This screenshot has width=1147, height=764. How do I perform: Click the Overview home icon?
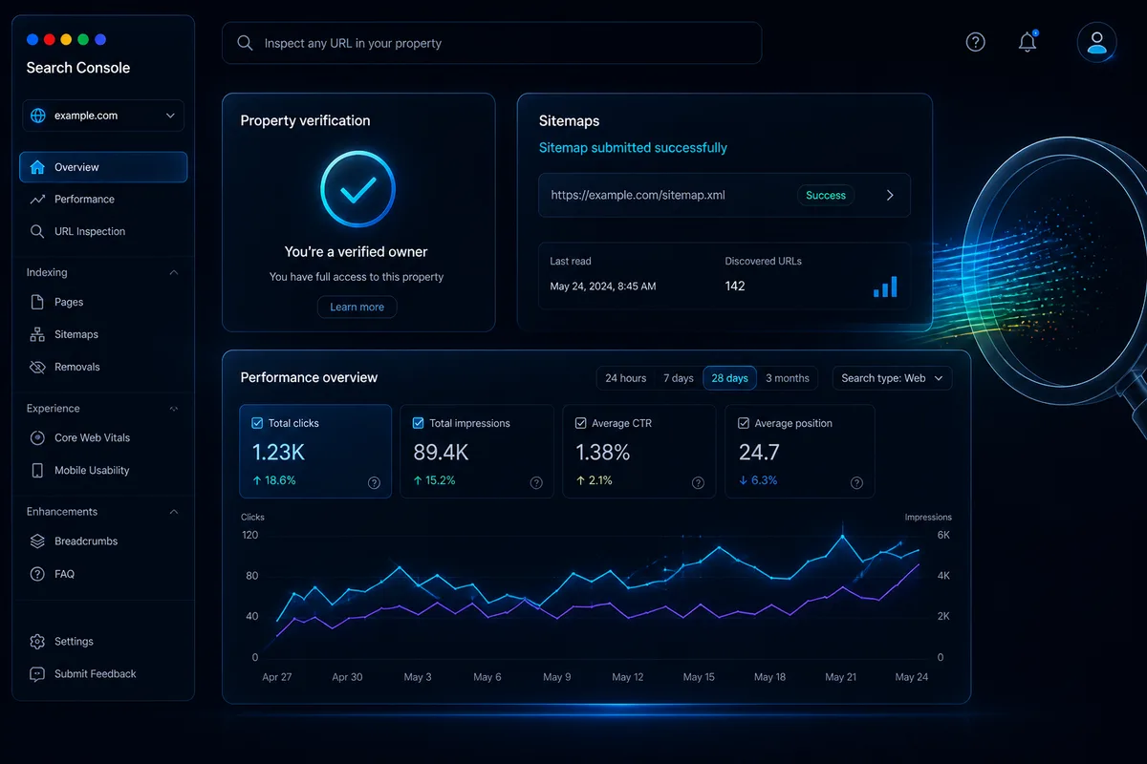click(37, 167)
